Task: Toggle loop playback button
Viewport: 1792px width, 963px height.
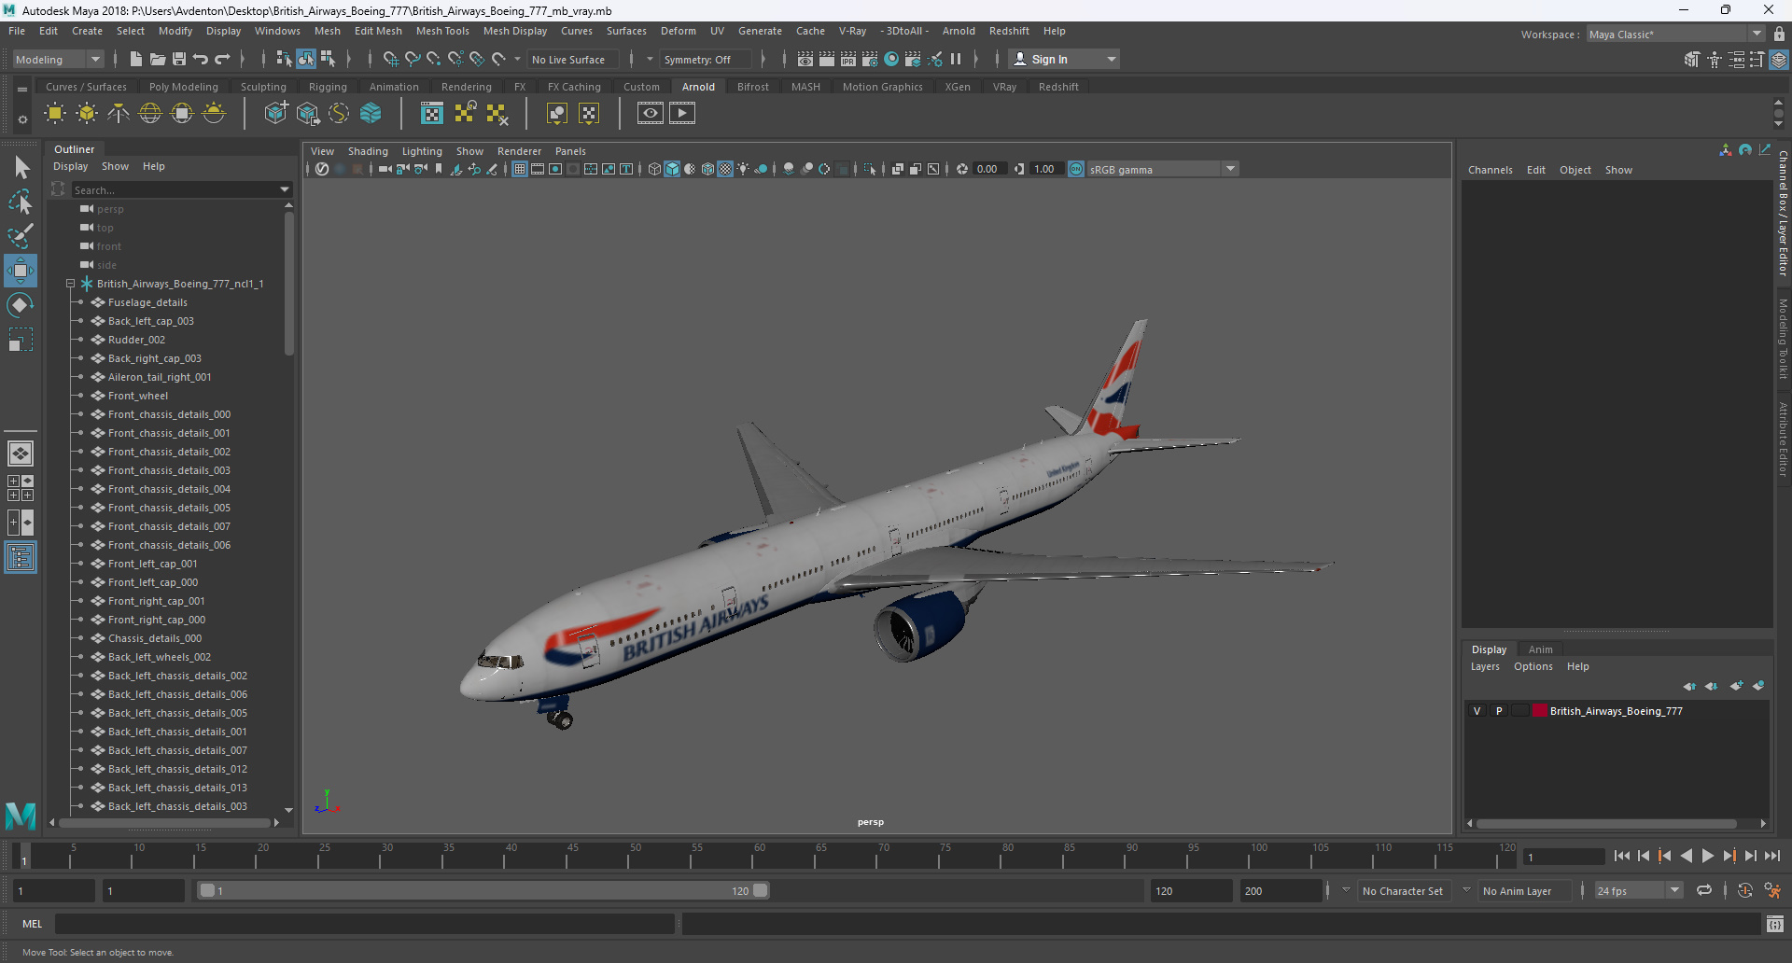Action: point(1704,890)
